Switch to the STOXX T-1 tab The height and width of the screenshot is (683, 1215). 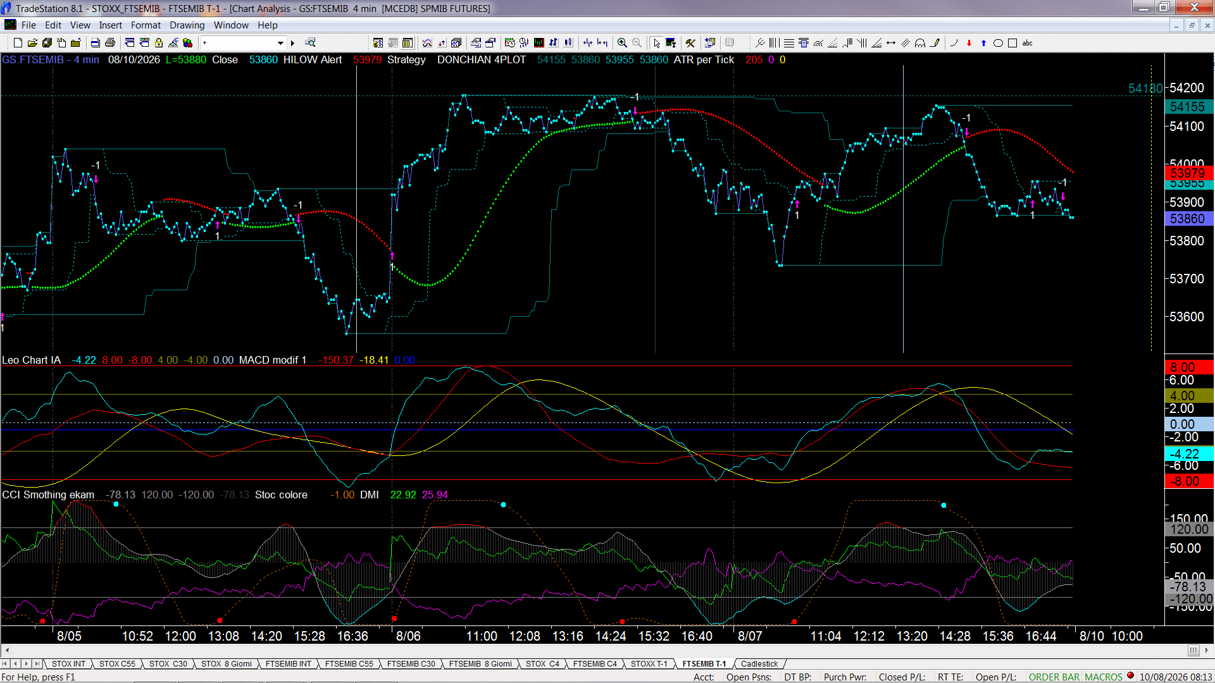point(649,664)
